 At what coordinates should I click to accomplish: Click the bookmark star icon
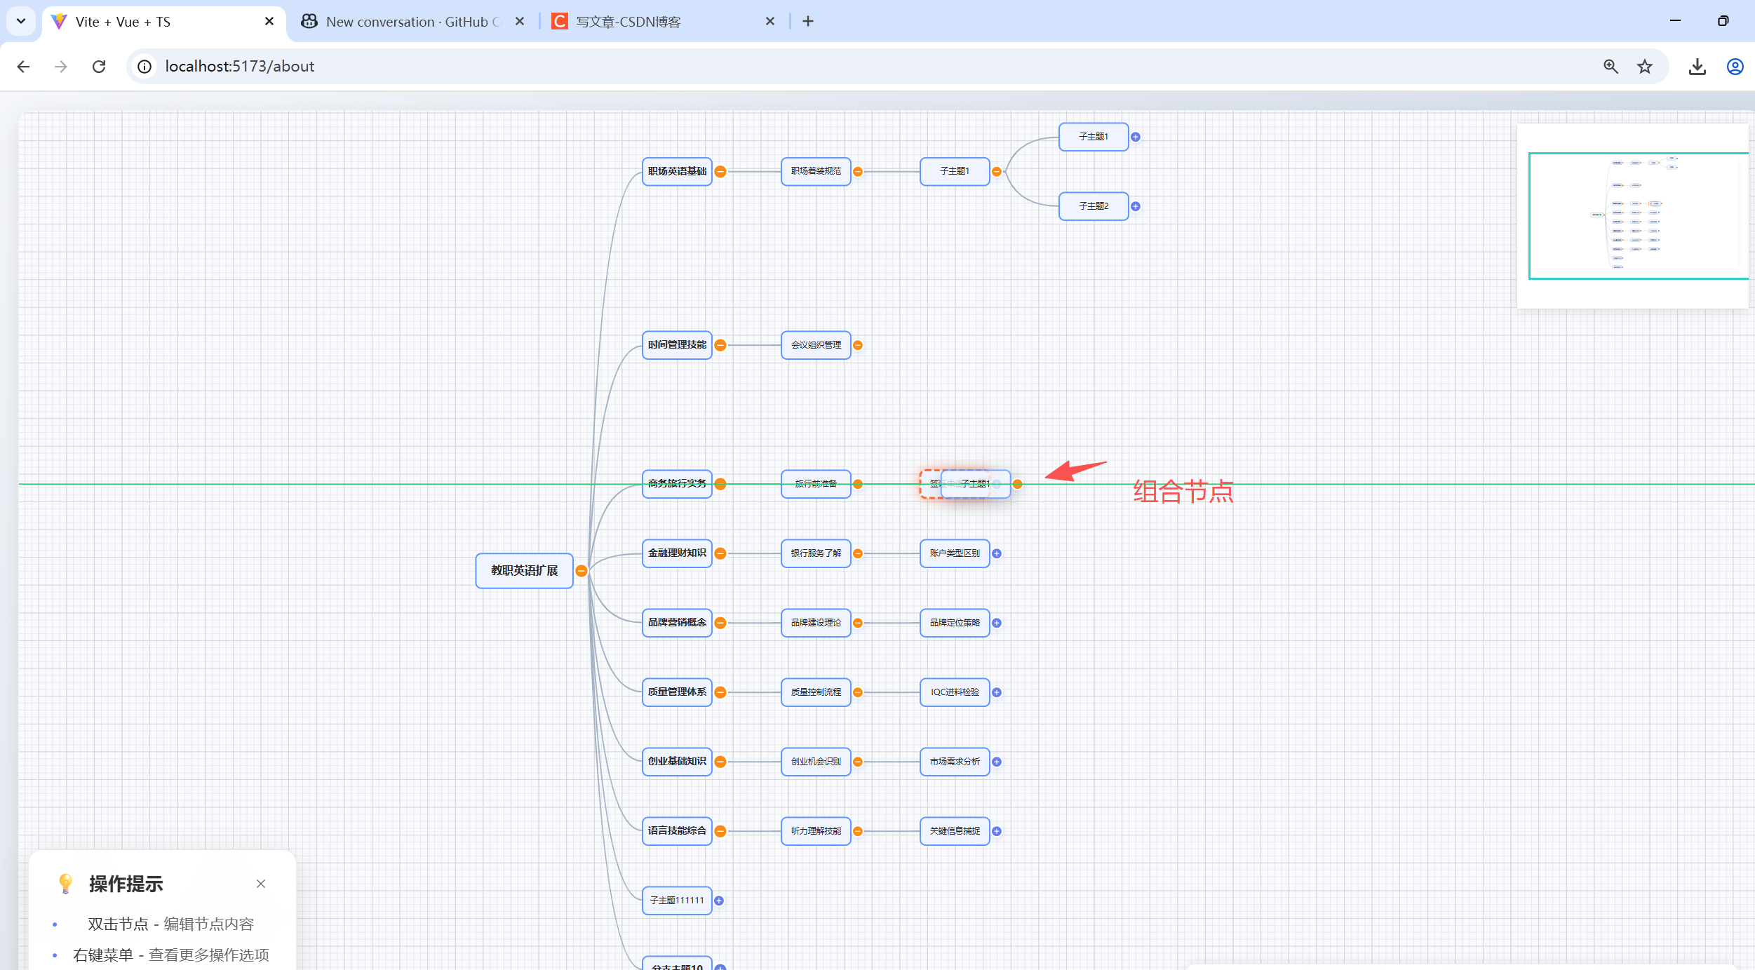1645,67
